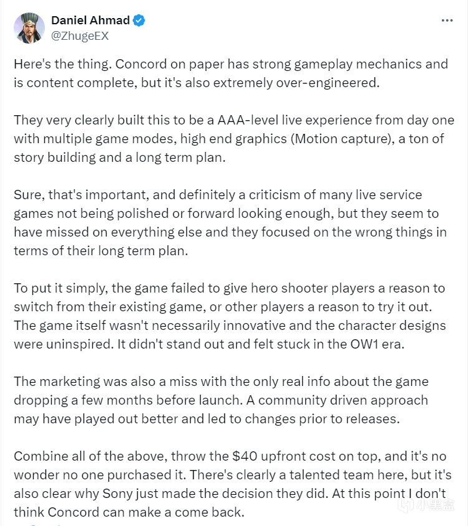Click the paragraph starting "Combine all of the above"
The image size is (468, 526).
pyautogui.click(x=232, y=484)
